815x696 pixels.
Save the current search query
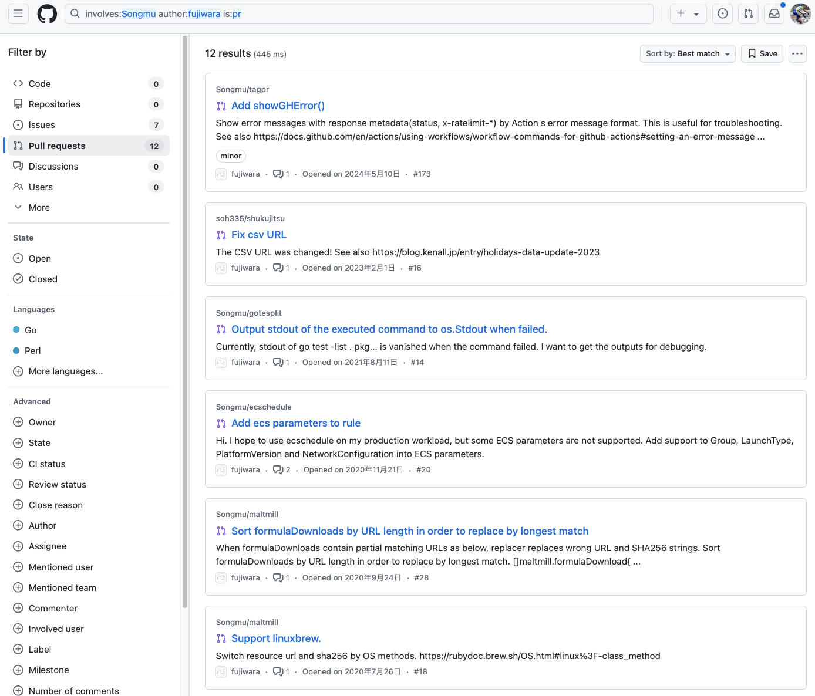click(762, 53)
